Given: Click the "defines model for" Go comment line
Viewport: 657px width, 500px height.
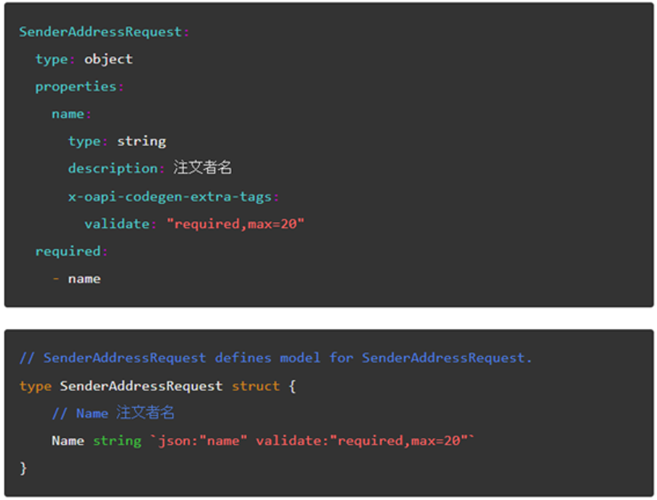Looking at the screenshot, I should point(276,358).
